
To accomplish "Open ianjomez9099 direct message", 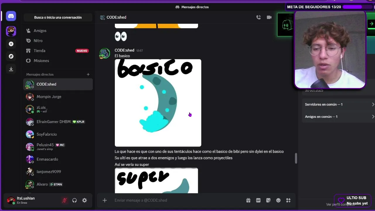I will coord(58,172).
